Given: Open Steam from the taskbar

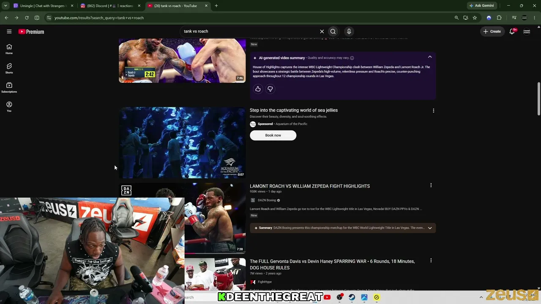Looking at the screenshot, I should point(352,297).
